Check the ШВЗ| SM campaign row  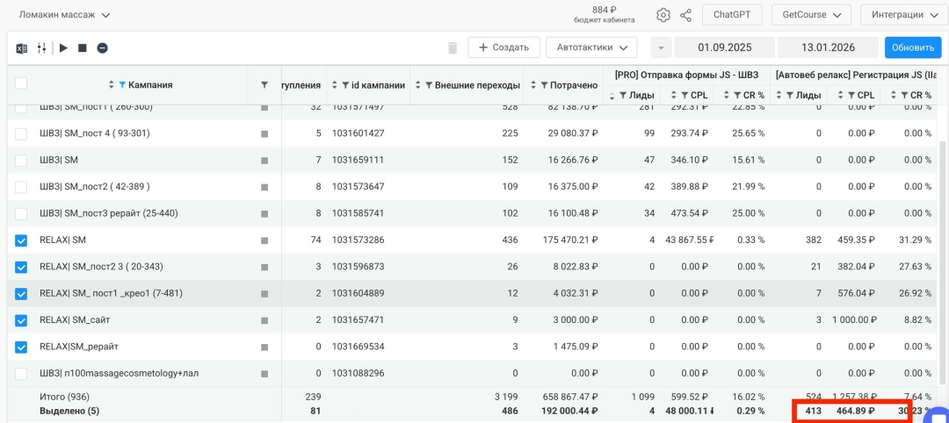click(x=20, y=160)
